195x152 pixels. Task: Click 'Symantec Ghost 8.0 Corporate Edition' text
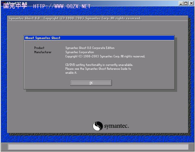pos(90,48)
